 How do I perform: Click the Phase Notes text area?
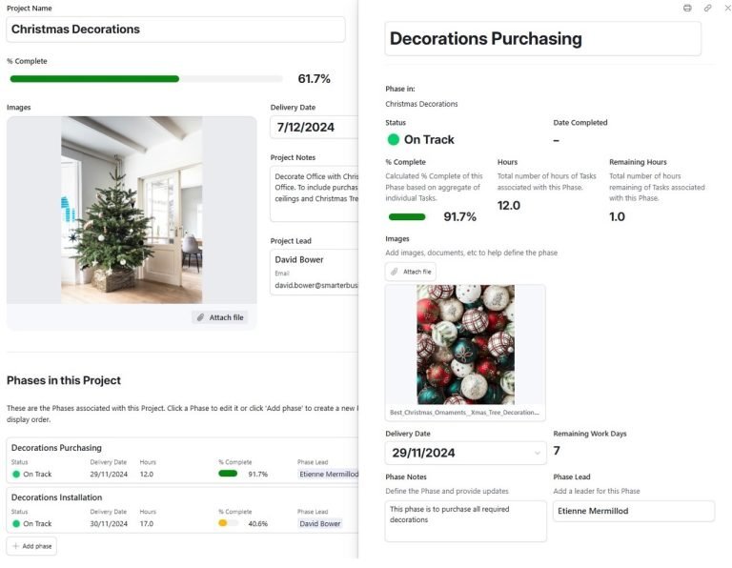click(x=465, y=521)
